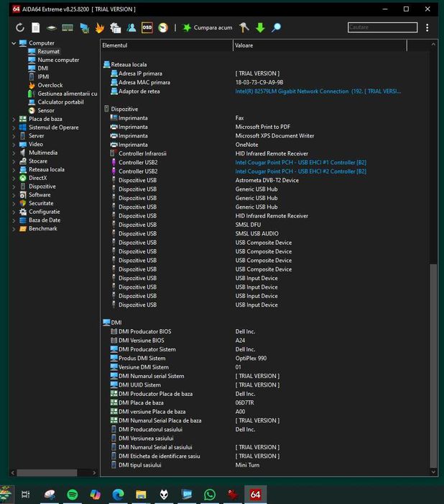Open the Overclock tree item
This screenshot has width=444, height=504.
(50, 85)
